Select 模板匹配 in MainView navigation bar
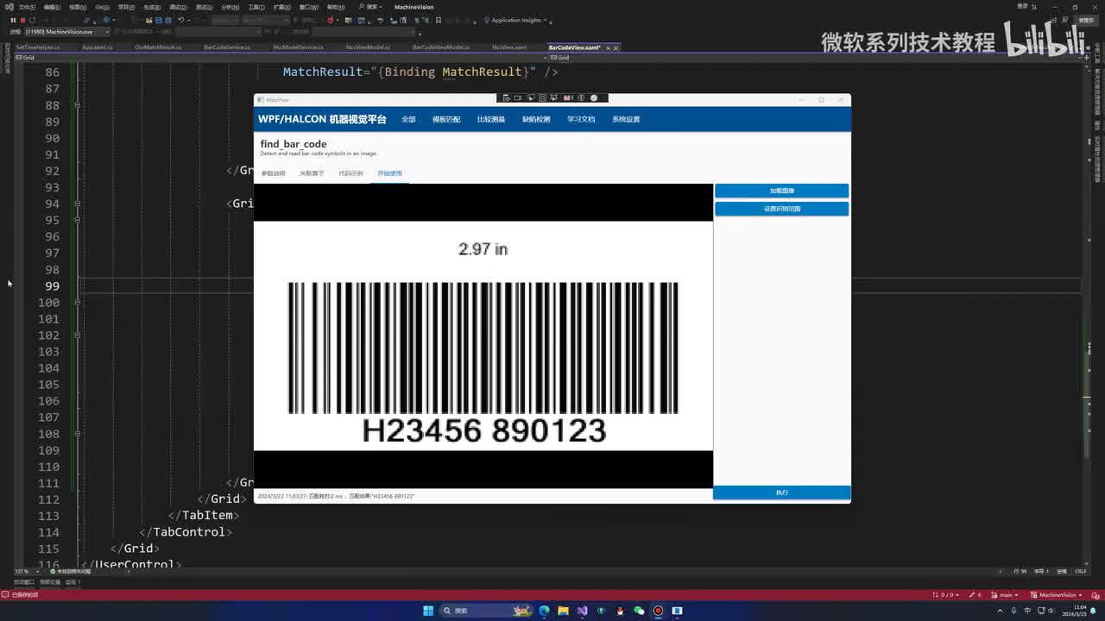This screenshot has height=621, width=1105. click(x=446, y=119)
